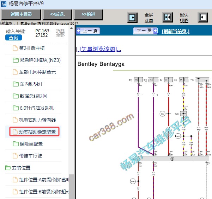This screenshot has width=212, height=199.
Task: Open 全屏菜单 fullscreen menu link
Action: (149, 18)
